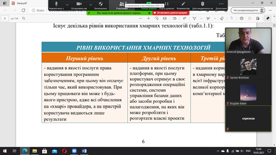The height and width of the screenshot is (155, 276).
Task: Open More options three dots in Zoom
Action: (x=221, y=5)
